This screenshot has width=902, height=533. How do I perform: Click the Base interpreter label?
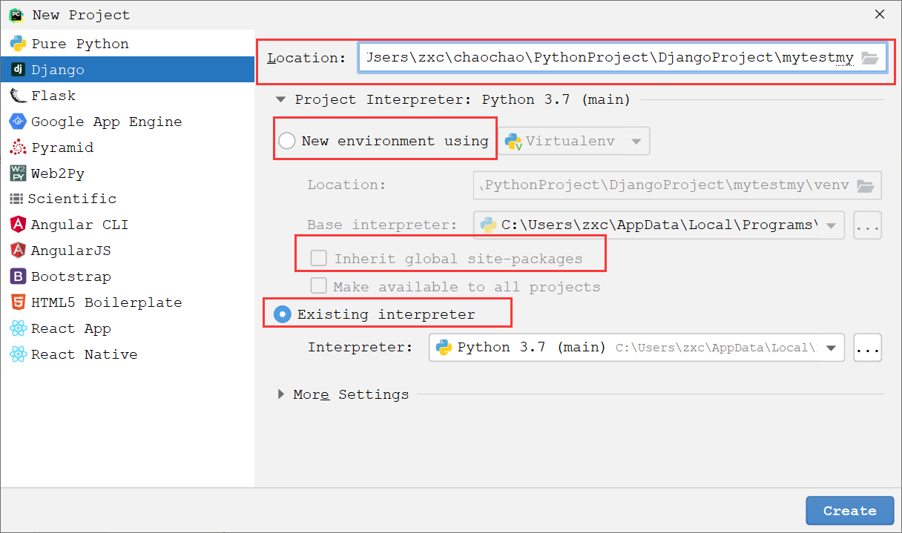383,225
